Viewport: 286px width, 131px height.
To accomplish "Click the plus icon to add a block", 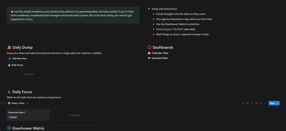I will point(2,103).
